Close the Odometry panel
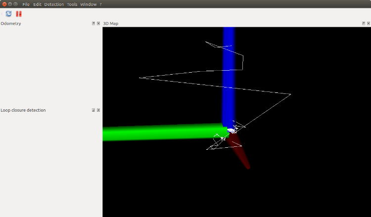Image resolution: width=371 pixels, height=217 pixels. pyautogui.click(x=98, y=23)
